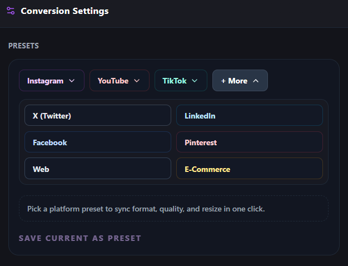Image resolution: width=348 pixels, height=266 pixels.
Task: Open the Instagram preset dropdown
Action: pos(52,81)
